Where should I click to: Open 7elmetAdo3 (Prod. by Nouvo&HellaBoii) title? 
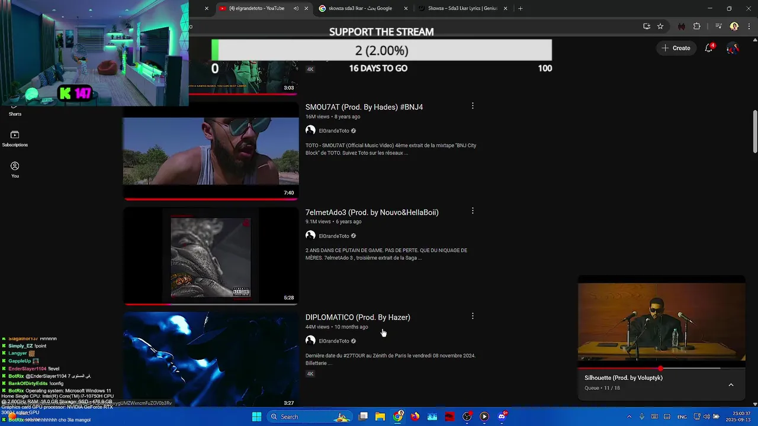372,212
